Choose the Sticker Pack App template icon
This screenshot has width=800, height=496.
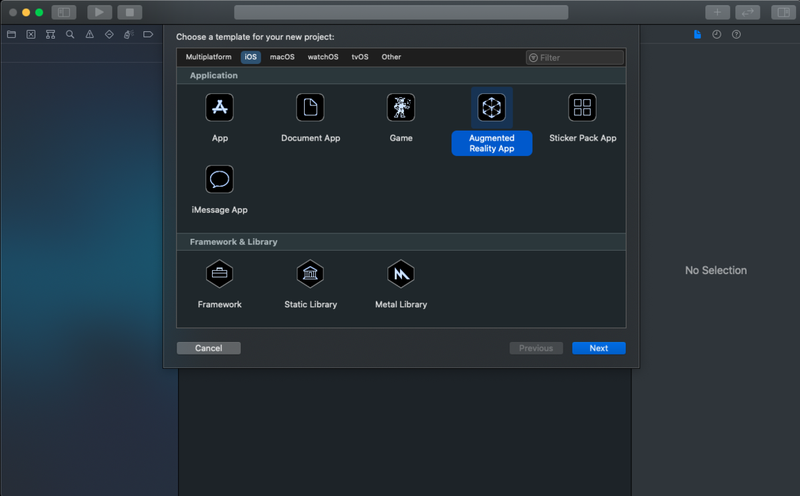tap(582, 107)
